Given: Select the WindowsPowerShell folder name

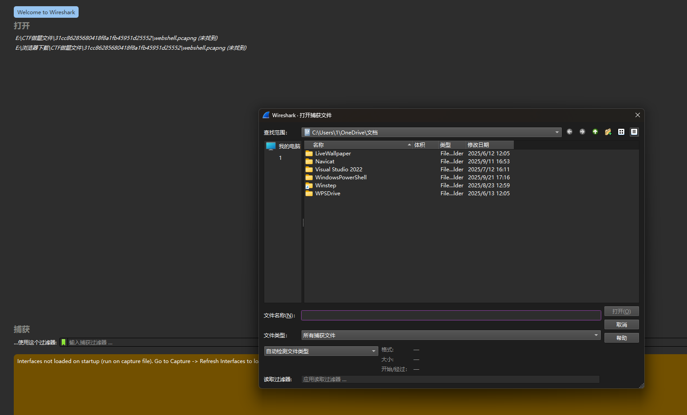Looking at the screenshot, I should pyautogui.click(x=341, y=178).
